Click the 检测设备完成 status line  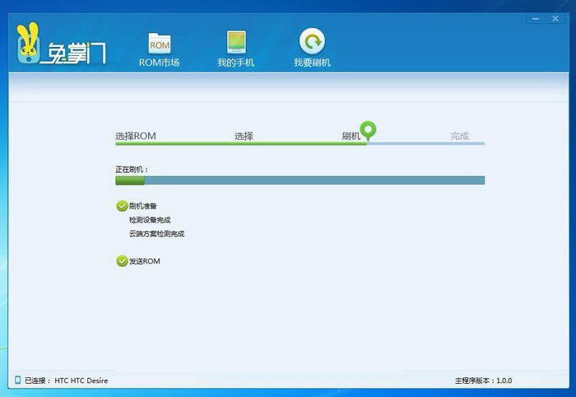click(x=150, y=220)
